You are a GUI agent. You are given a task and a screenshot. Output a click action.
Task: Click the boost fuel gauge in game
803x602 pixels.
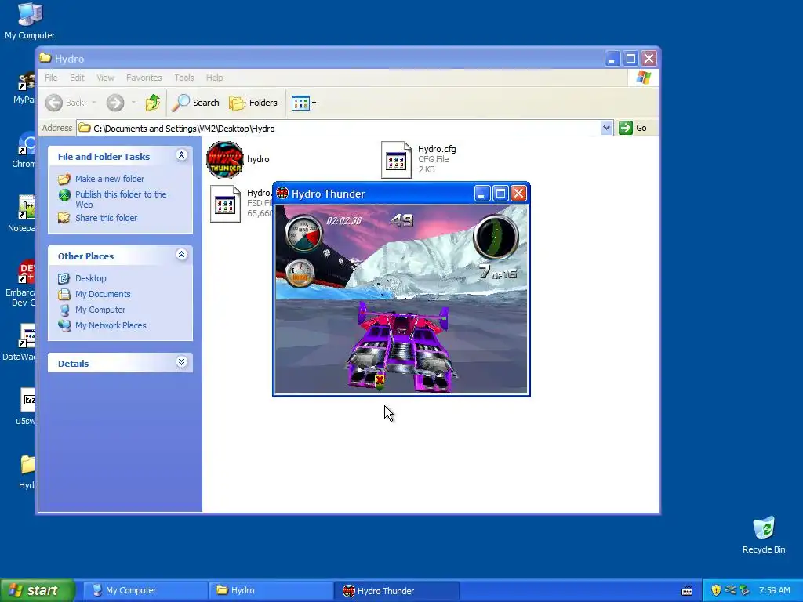[x=300, y=273]
